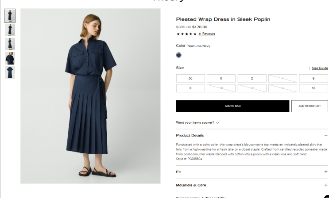
Task: Select the first product thumbnail image
Action: (x=10, y=15)
